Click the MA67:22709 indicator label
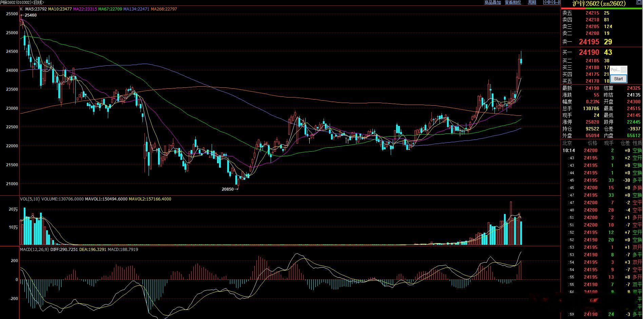The width and height of the screenshot is (643, 319). tap(110, 9)
